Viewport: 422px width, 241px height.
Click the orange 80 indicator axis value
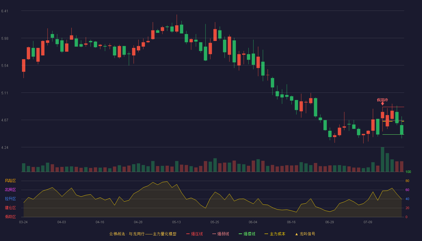(407, 181)
